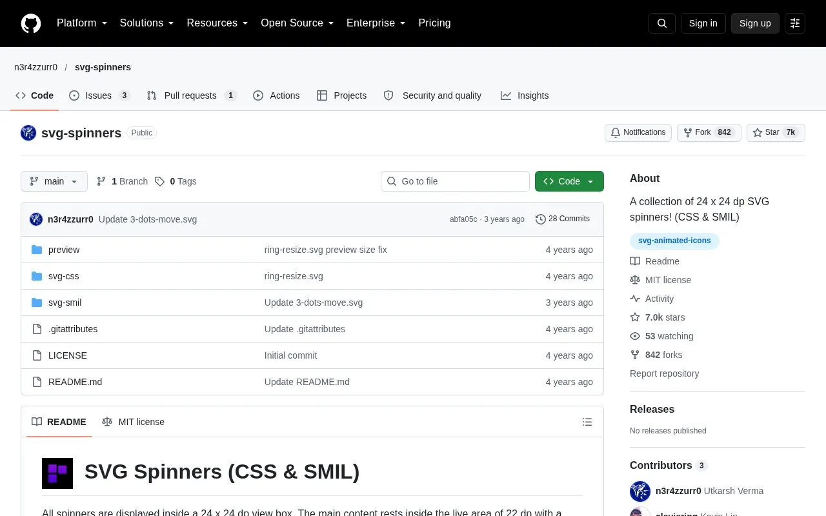Screen dimensions: 826x516
Task: Open README outline list icon
Action: pyautogui.click(x=587, y=422)
